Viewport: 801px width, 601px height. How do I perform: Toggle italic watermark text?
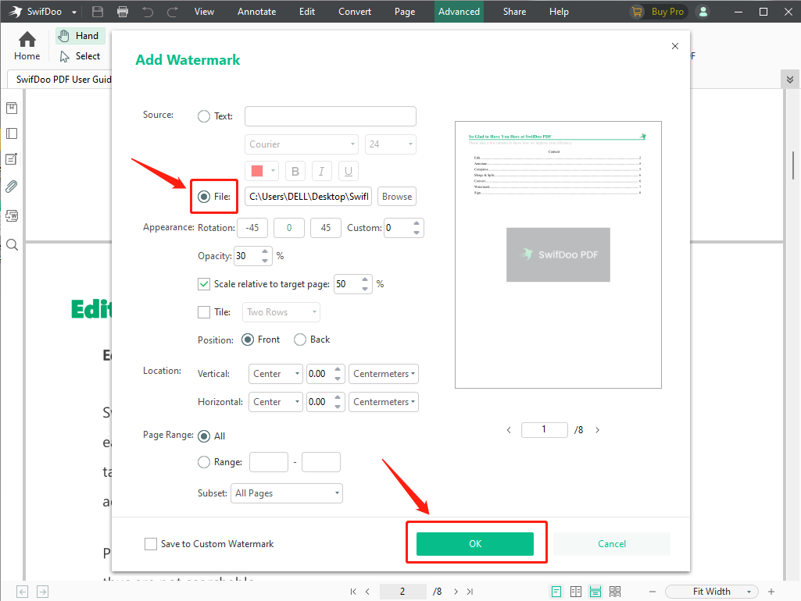(321, 171)
